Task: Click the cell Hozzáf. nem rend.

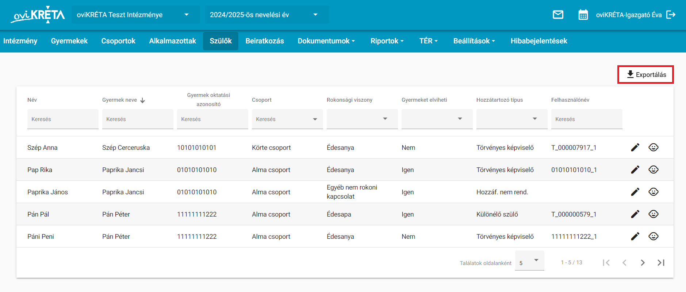Action: [502, 192]
